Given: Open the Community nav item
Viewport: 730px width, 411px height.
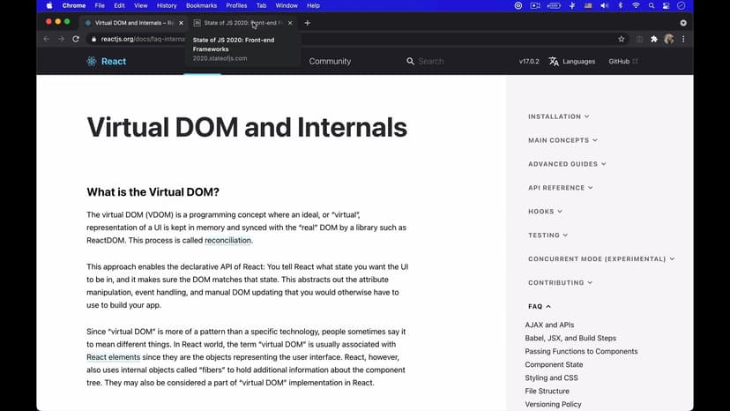Looking at the screenshot, I should pos(330,62).
